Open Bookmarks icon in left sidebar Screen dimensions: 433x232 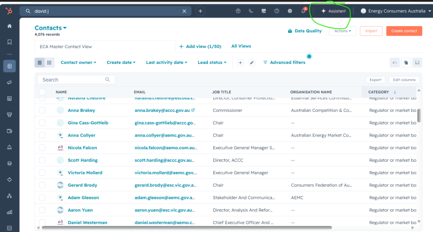[9, 42]
